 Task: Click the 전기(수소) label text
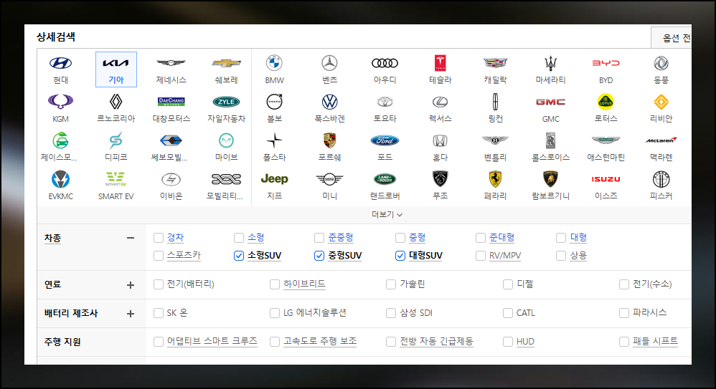652,284
